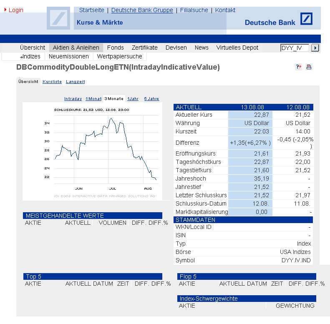Viewport: 330px width, 324px height.
Task: Click the faded slash logo box
Action: (x=58, y=18)
